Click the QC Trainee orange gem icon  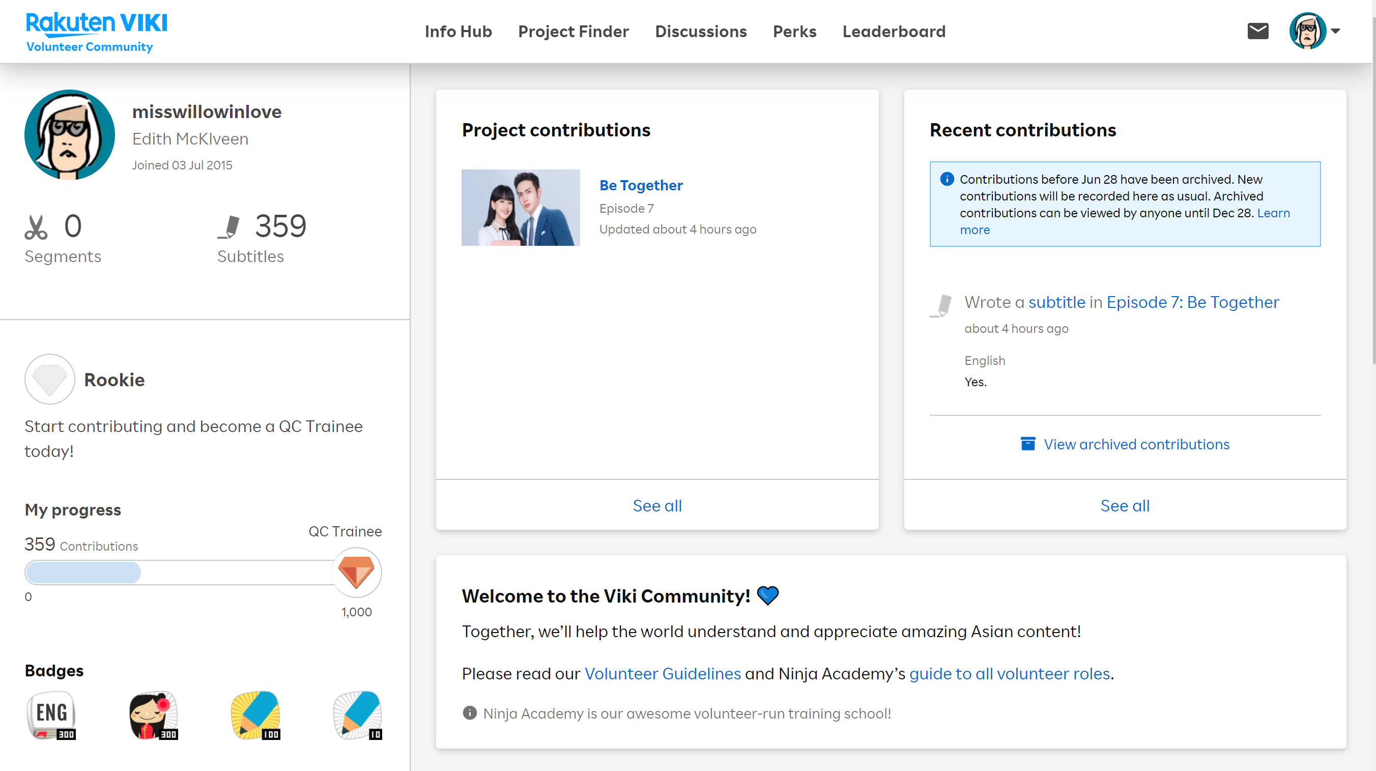356,572
